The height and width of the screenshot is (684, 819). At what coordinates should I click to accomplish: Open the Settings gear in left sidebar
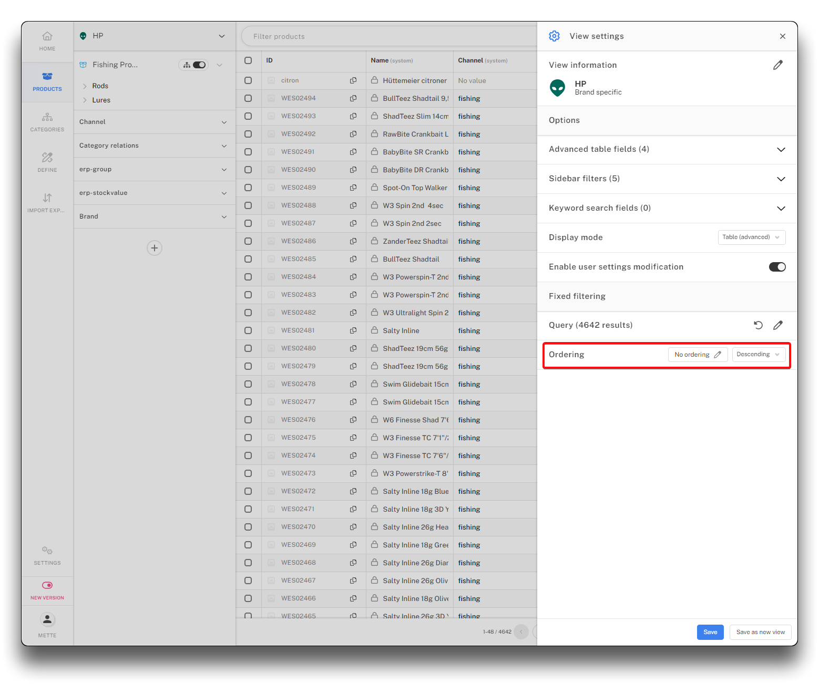(x=47, y=555)
